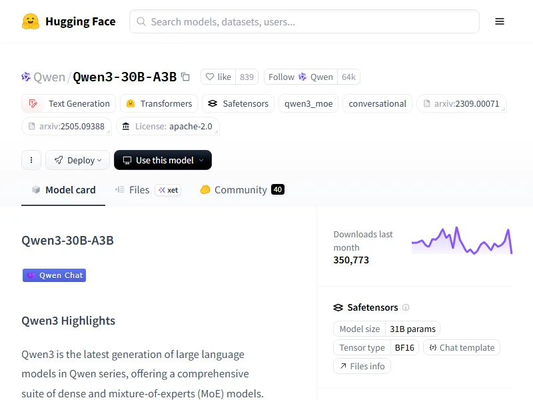Open the hamburger navigation menu
This screenshot has width=533, height=400.
click(x=500, y=21)
